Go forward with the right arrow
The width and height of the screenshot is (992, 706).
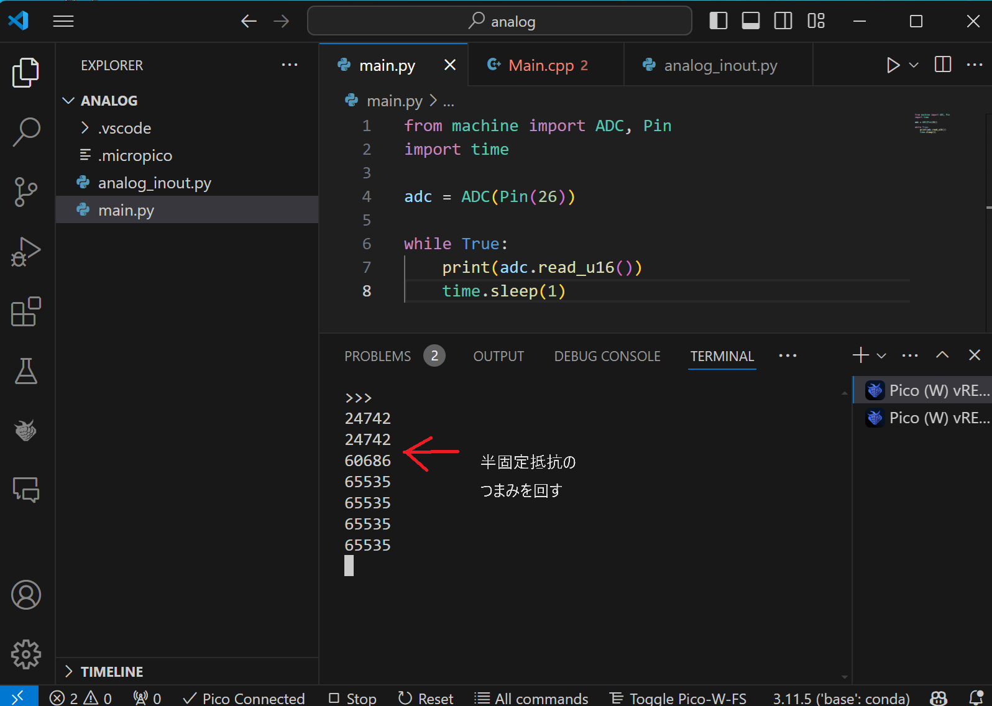tap(282, 21)
